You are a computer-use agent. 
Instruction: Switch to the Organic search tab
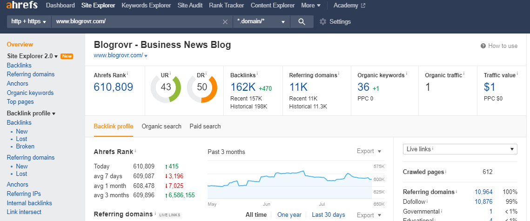click(x=161, y=126)
